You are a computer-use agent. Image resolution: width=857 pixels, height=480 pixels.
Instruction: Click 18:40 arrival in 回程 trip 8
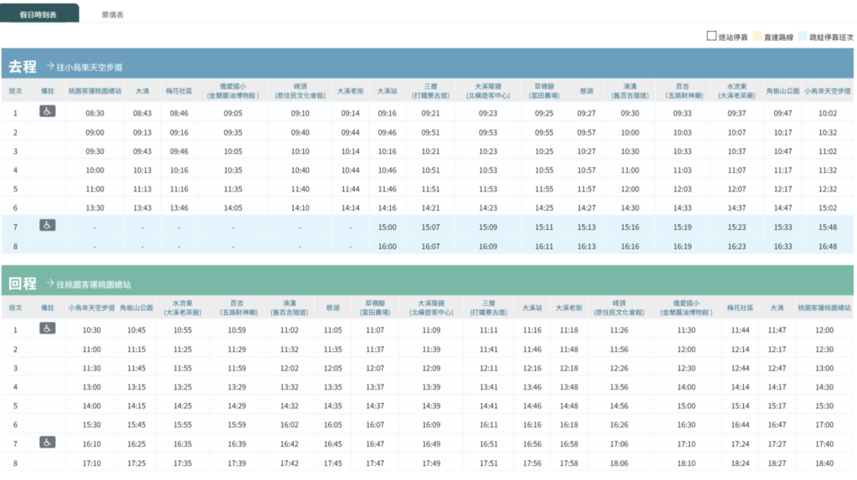824,463
